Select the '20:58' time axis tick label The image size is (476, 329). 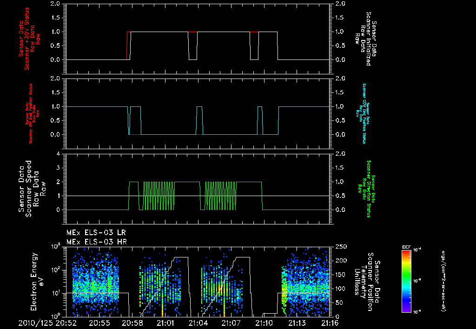[132, 323]
